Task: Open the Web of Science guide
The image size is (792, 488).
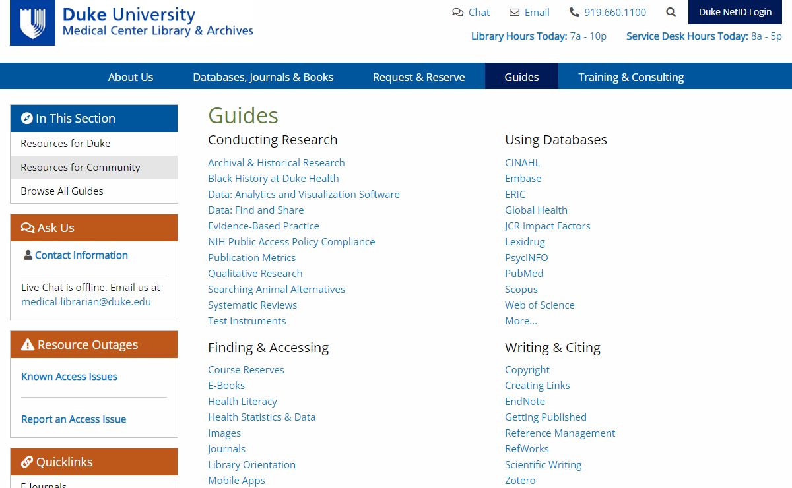Action: [x=539, y=305]
